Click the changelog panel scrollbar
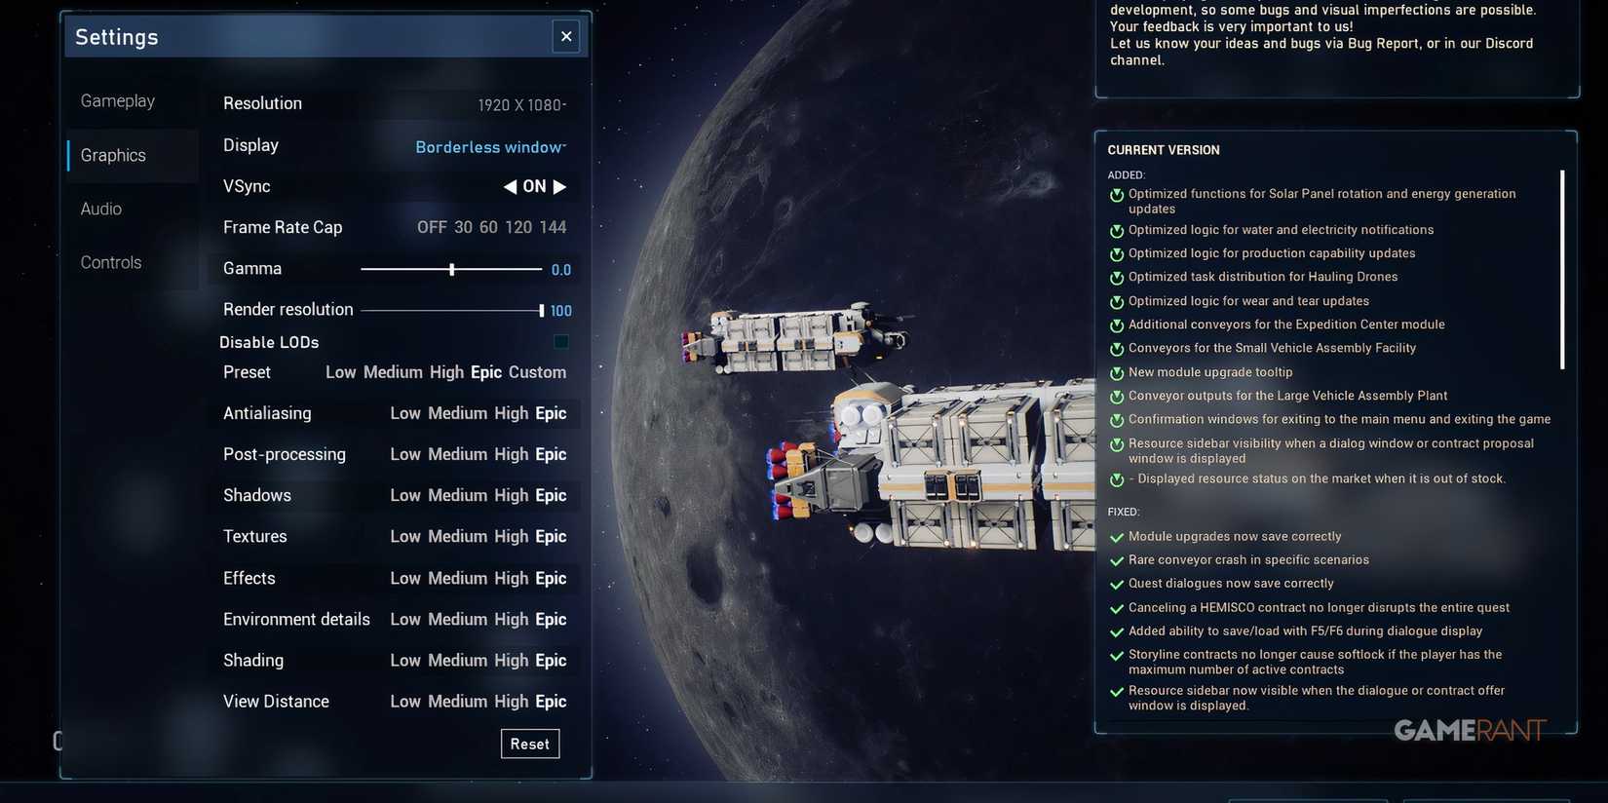1608x803 pixels. [1562, 270]
